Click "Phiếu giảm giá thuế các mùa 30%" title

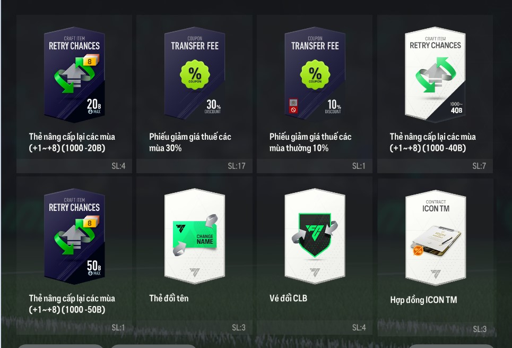(190, 142)
